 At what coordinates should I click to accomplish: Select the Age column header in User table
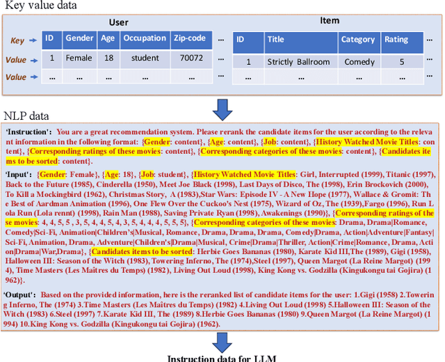(x=108, y=40)
